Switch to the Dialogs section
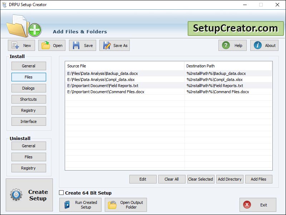Image resolution: width=286 pixels, height=215 pixels. tap(29, 88)
